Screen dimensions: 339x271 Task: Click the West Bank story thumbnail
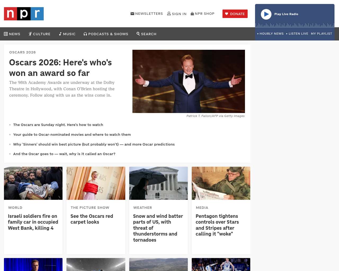point(33,183)
